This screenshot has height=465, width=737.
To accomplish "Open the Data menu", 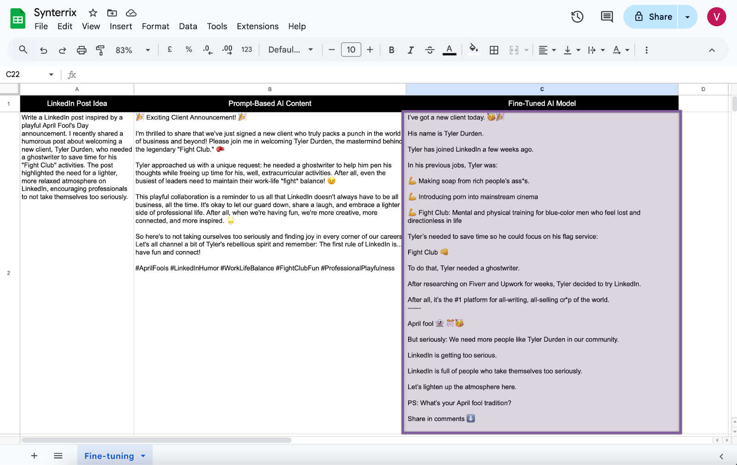I will (x=188, y=26).
